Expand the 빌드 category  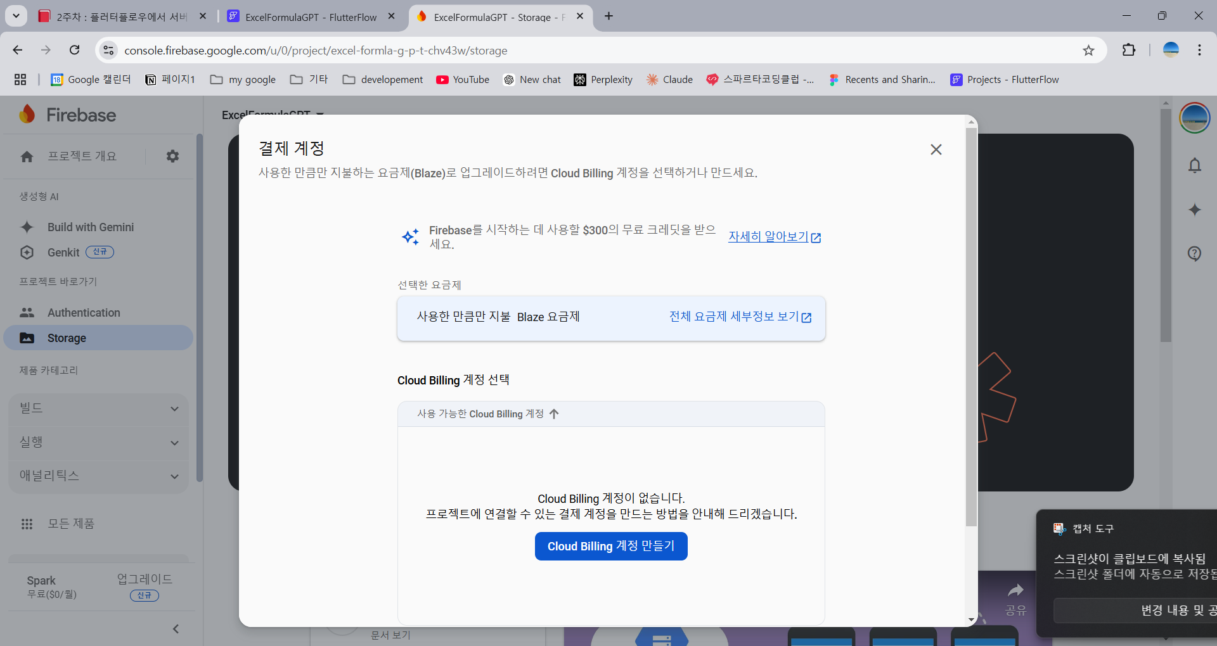pos(98,408)
